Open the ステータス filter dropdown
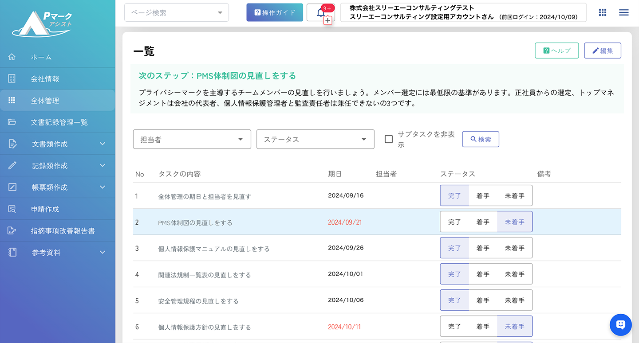This screenshot has height=343, width=639. [x=315, y=139]
